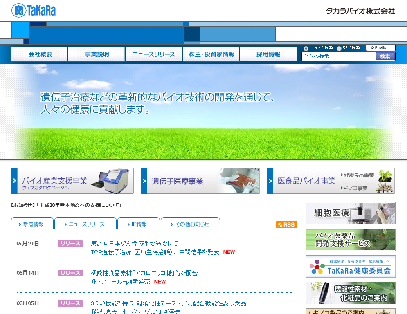
Task: Switch to the English site
Action: [380, 48]
